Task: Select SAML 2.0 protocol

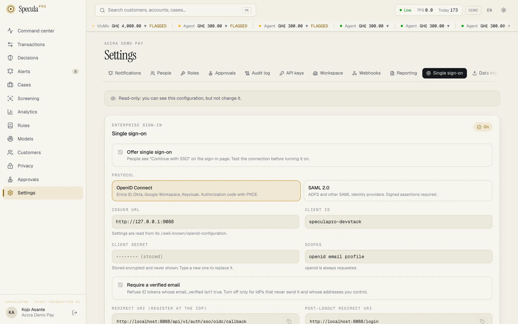Action: [x=398, y=191]
